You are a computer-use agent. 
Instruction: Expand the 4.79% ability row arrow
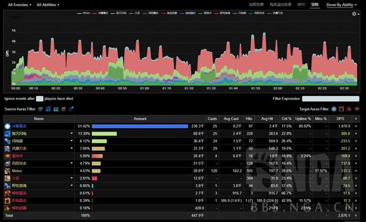tap(71, 163)
